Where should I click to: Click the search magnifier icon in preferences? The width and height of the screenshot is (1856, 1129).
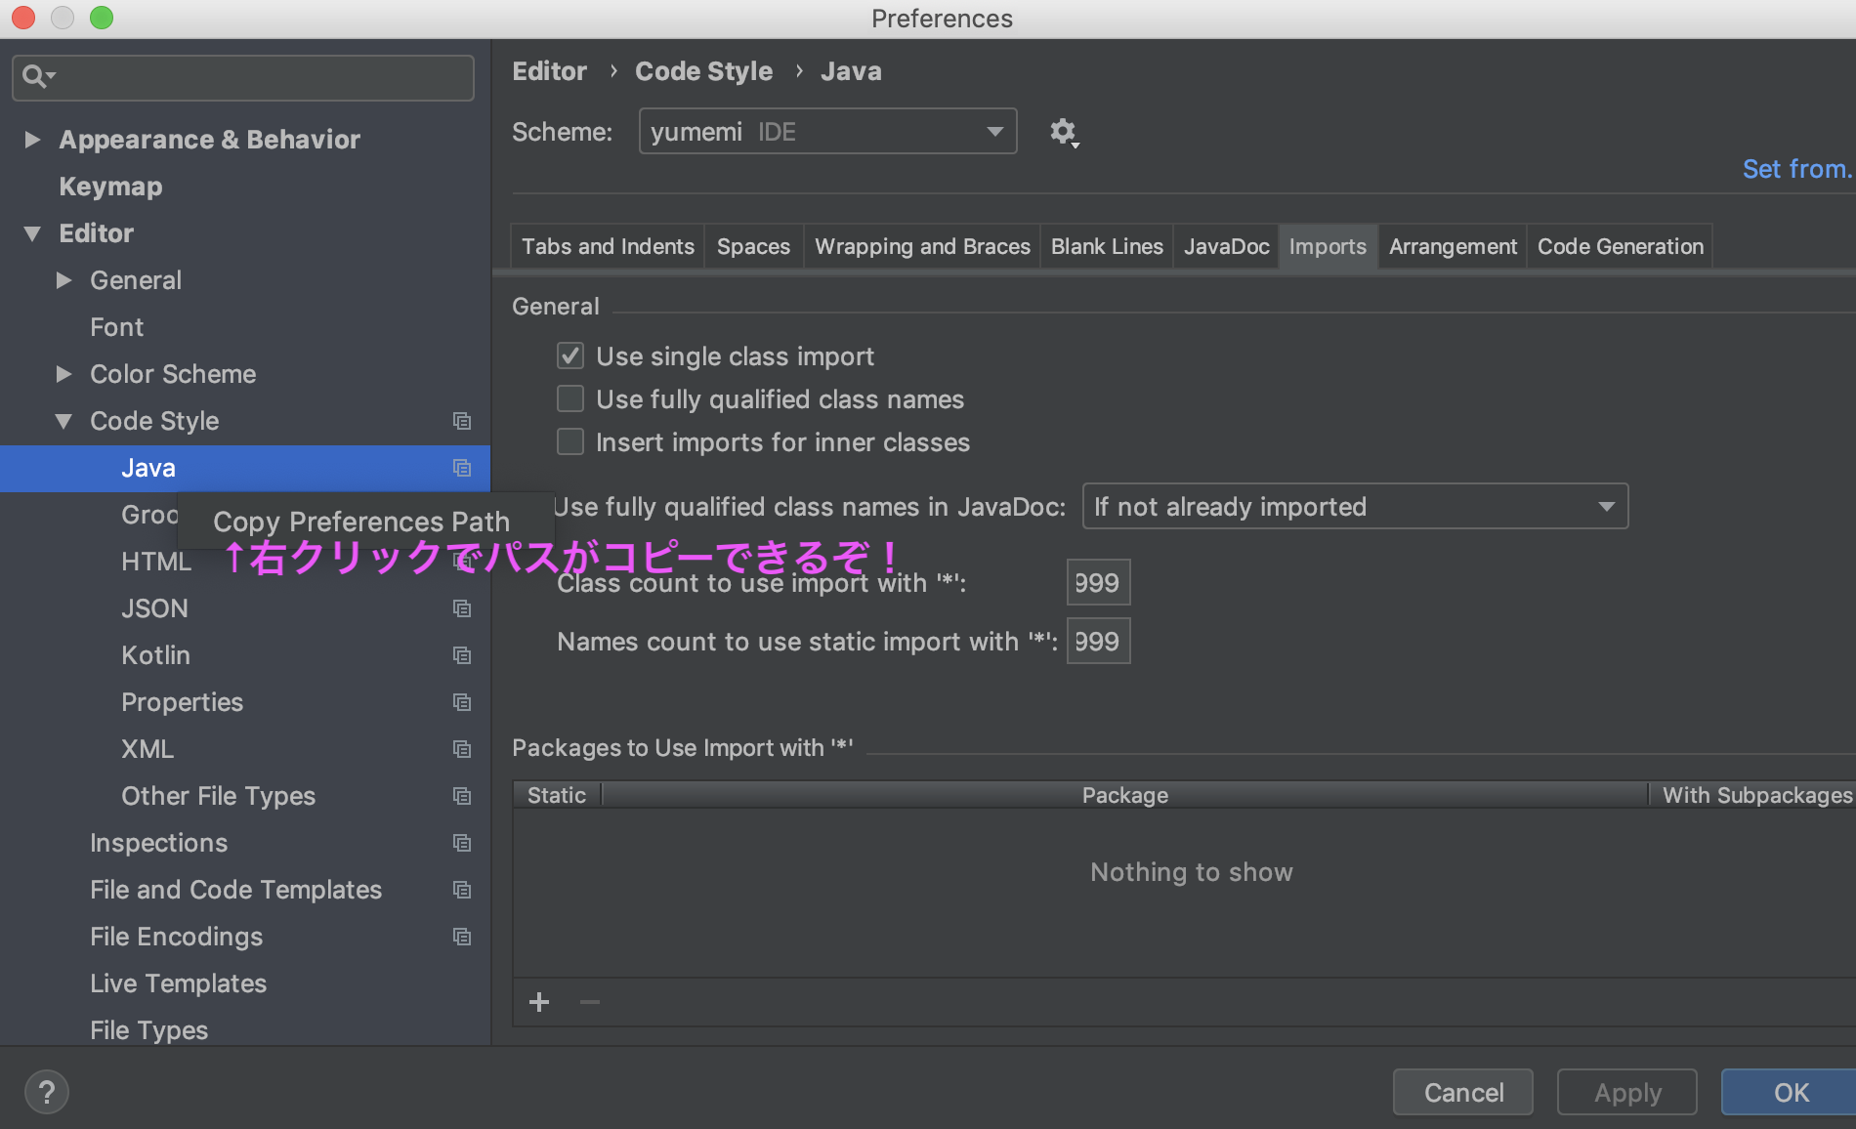37,76
